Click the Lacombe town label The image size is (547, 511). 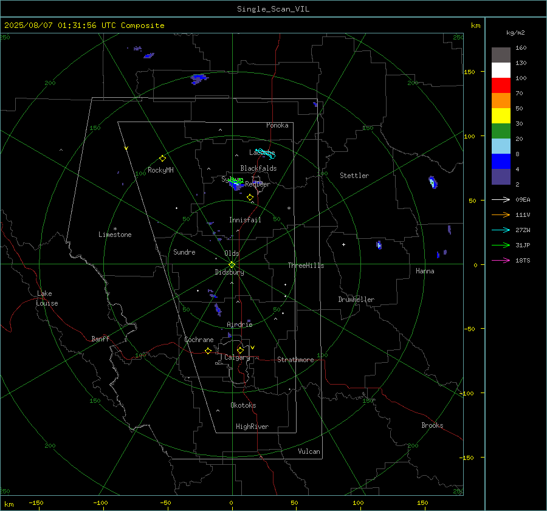click(x=262, y=153)
